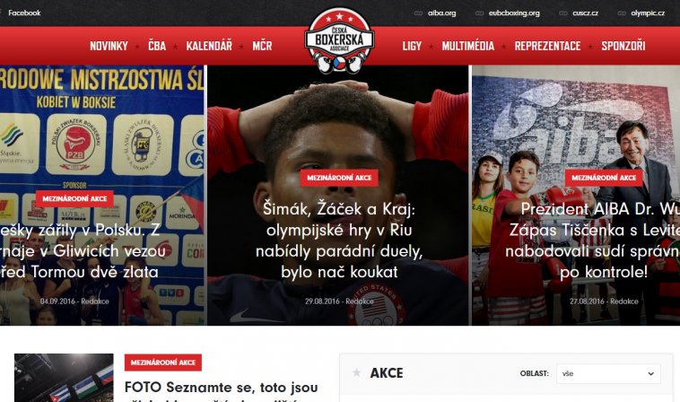
Task: Open the REPREZENTACE menu item
Action: 547,46
